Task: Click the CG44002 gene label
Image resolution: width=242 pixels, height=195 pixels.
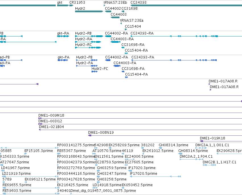Action: click(x=113, y=9)
